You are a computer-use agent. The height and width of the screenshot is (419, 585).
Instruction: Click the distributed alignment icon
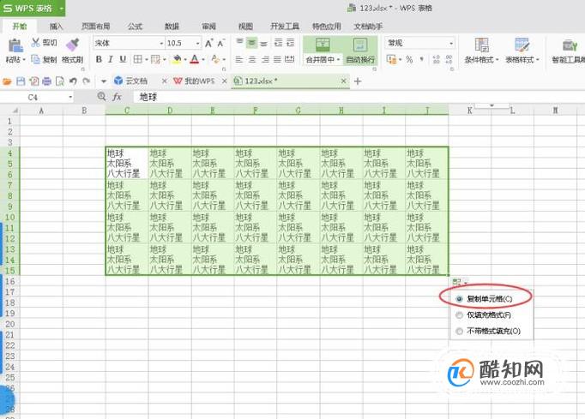point(290,59)
